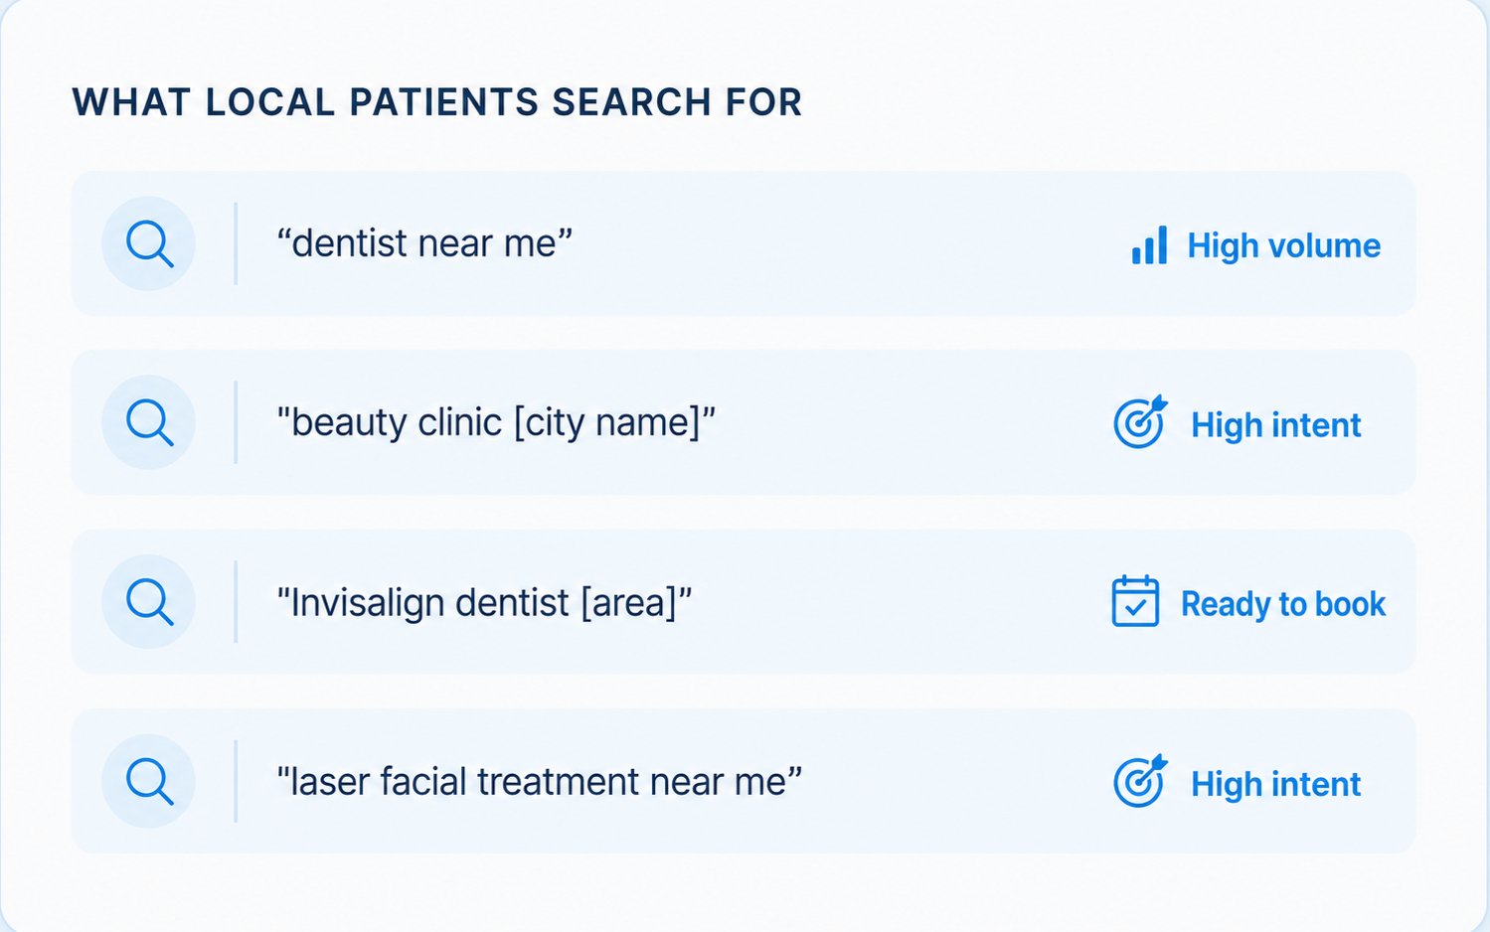Select the "Invisalign dentist [area]" query text
This screenshot has width=1490, height=932.
point(484,603)
